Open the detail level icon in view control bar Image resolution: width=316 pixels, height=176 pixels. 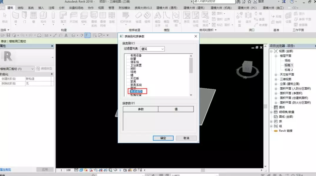tap(76, 170)
